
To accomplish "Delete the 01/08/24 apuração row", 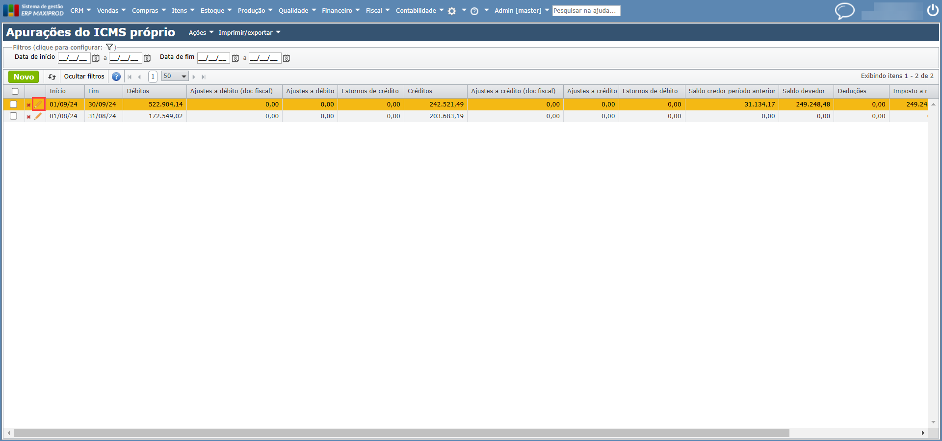I will click(x=28, y=117).
